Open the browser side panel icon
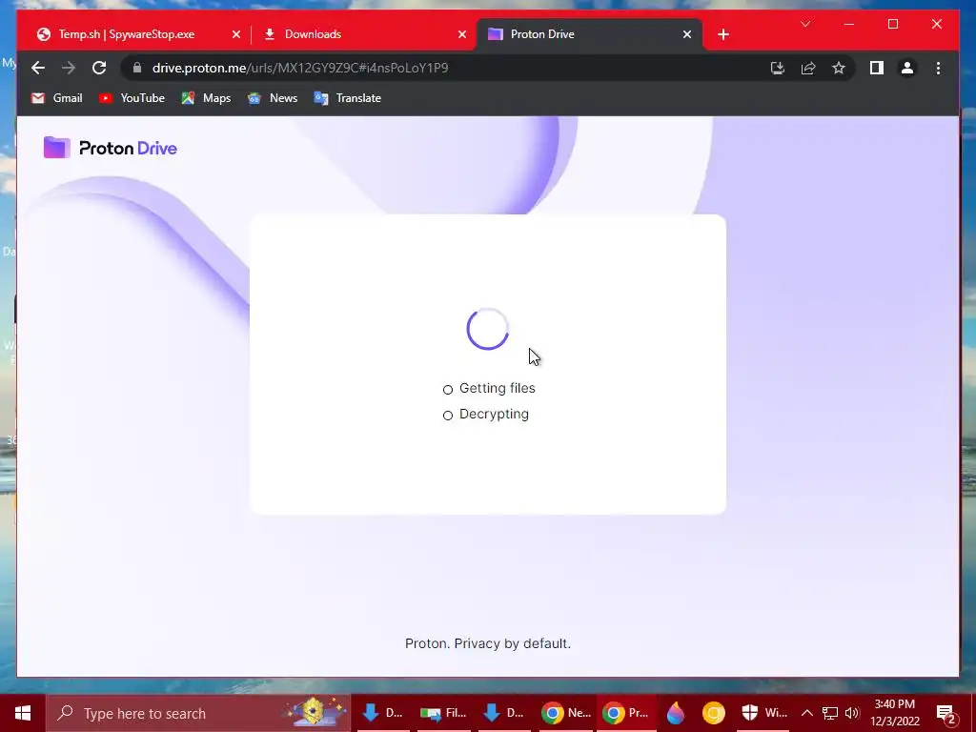The height and width of the screenshot is (732, 976). point(877,68)
